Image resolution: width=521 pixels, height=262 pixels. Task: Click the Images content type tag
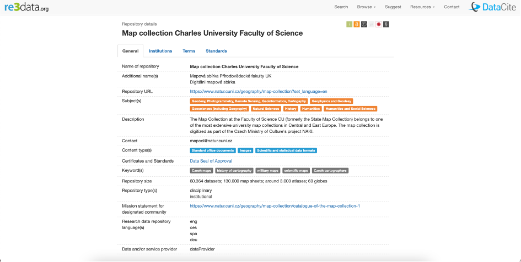tap(245, 150)
